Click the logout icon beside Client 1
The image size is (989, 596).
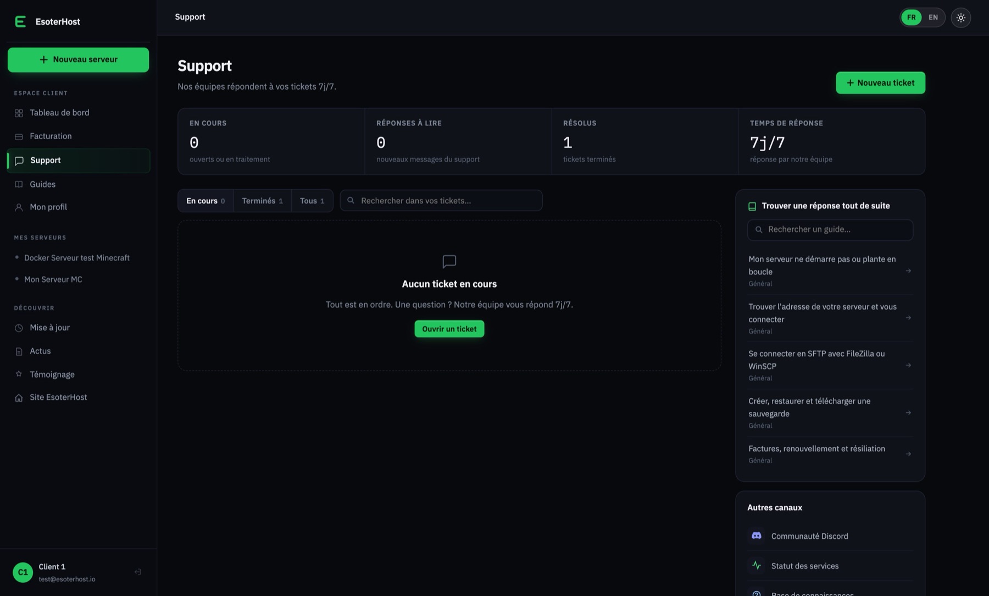(x=137, y=572)
